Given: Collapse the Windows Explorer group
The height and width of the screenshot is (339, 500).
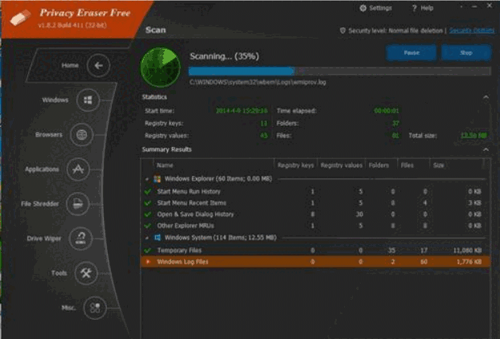Looking at the screenshot, I should pyautogui.click(x=146, y=179).
